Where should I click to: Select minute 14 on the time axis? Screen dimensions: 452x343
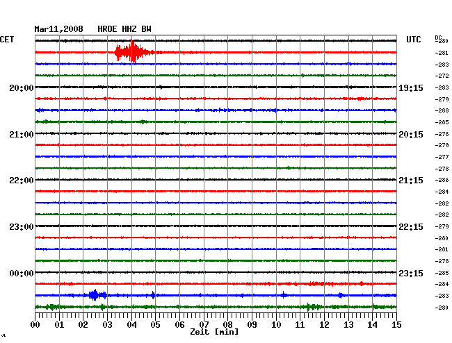[373, 325]
